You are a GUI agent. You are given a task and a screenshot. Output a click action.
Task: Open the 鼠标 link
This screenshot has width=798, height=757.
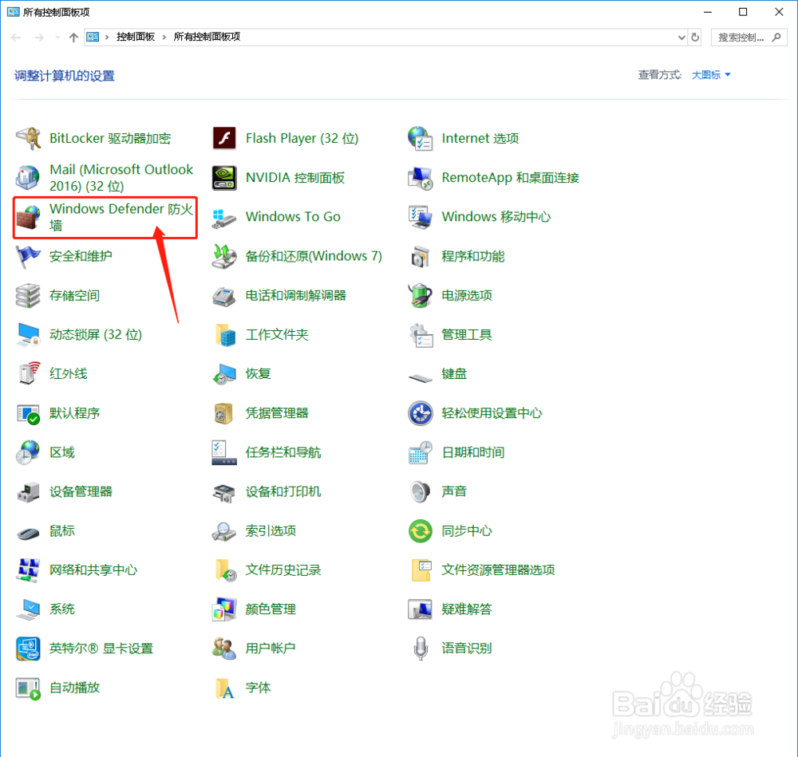pos(62,531)
